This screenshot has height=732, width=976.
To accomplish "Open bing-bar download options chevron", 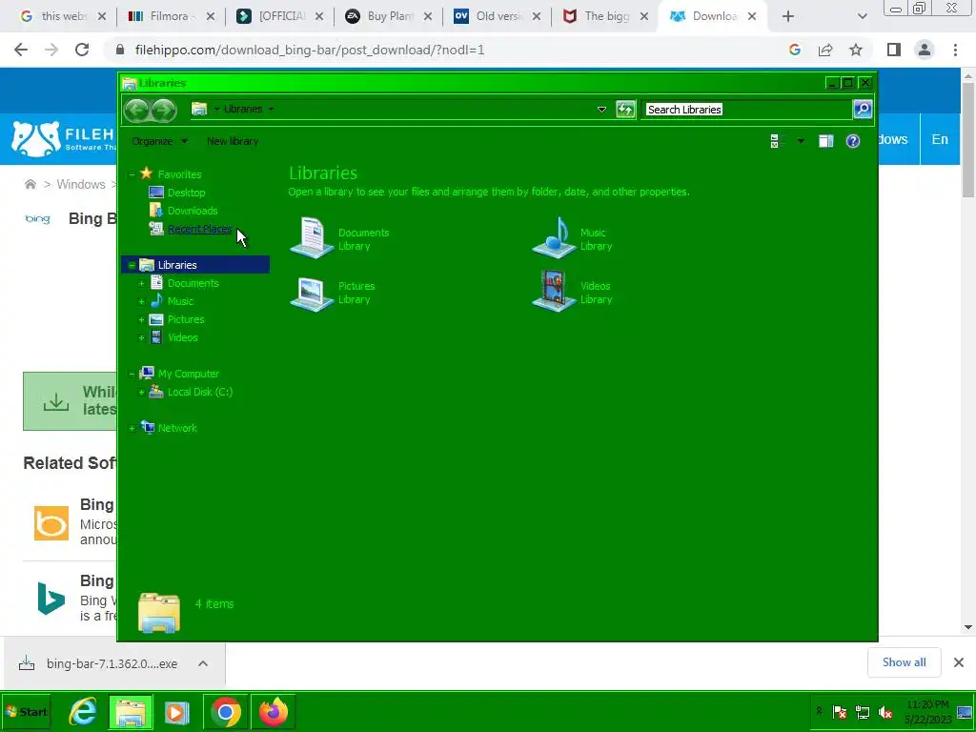I will tap(203, 663).
